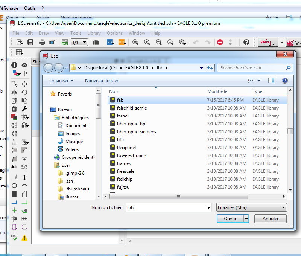
Task: Open the Library menu
Action: [x=94, y=33]
